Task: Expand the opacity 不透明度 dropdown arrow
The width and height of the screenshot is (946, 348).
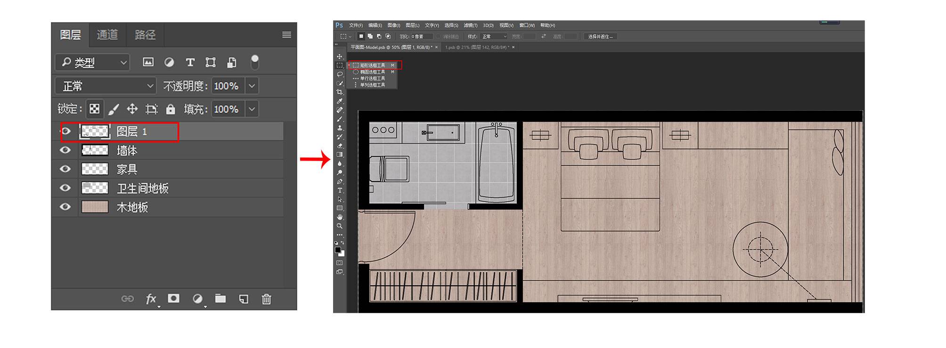Action: [252, 86]
